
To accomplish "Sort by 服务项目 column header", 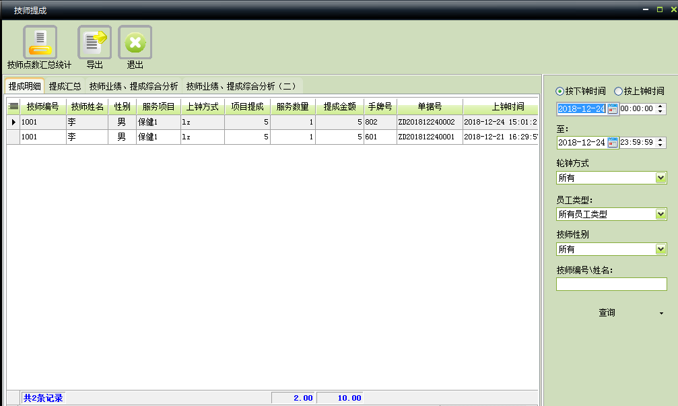I will pos(158,106).
